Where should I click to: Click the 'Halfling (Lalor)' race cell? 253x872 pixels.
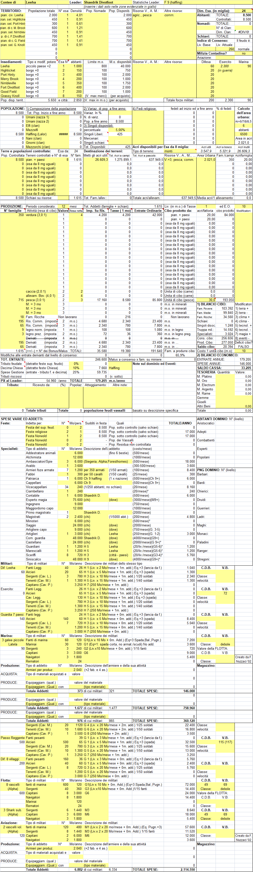click(36, 134)
